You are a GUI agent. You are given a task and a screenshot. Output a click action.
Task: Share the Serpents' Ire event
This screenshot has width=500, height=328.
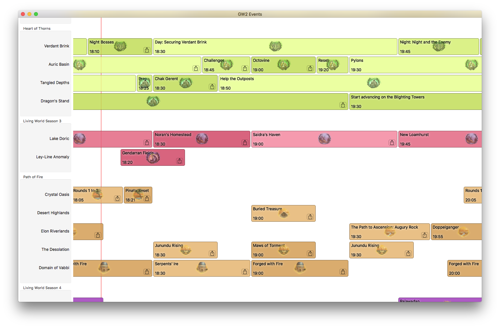click(245, 272)
